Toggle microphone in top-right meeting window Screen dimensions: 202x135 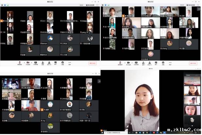[120, 63]
